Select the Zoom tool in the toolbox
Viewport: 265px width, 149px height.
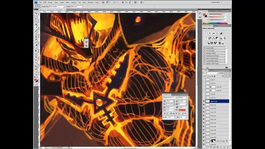pyautogui.click(x=36, y=74)
